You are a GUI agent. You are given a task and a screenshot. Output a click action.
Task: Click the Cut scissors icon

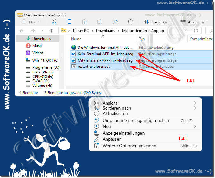tap(54, 22)
